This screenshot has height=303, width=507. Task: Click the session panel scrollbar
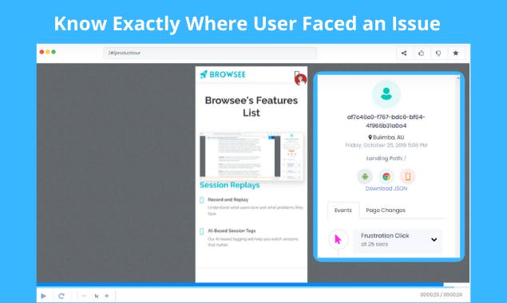click(x=457, y=167)
